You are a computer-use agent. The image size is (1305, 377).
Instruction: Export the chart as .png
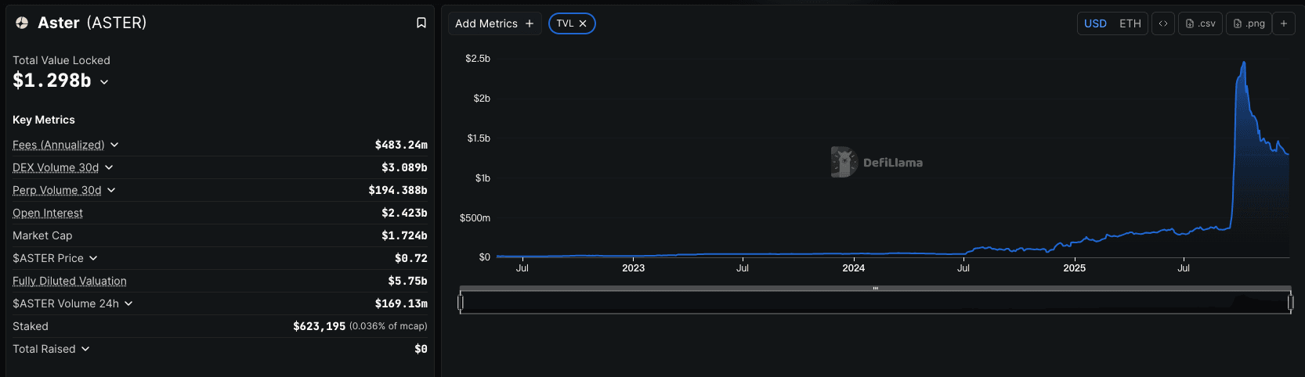1249,23
